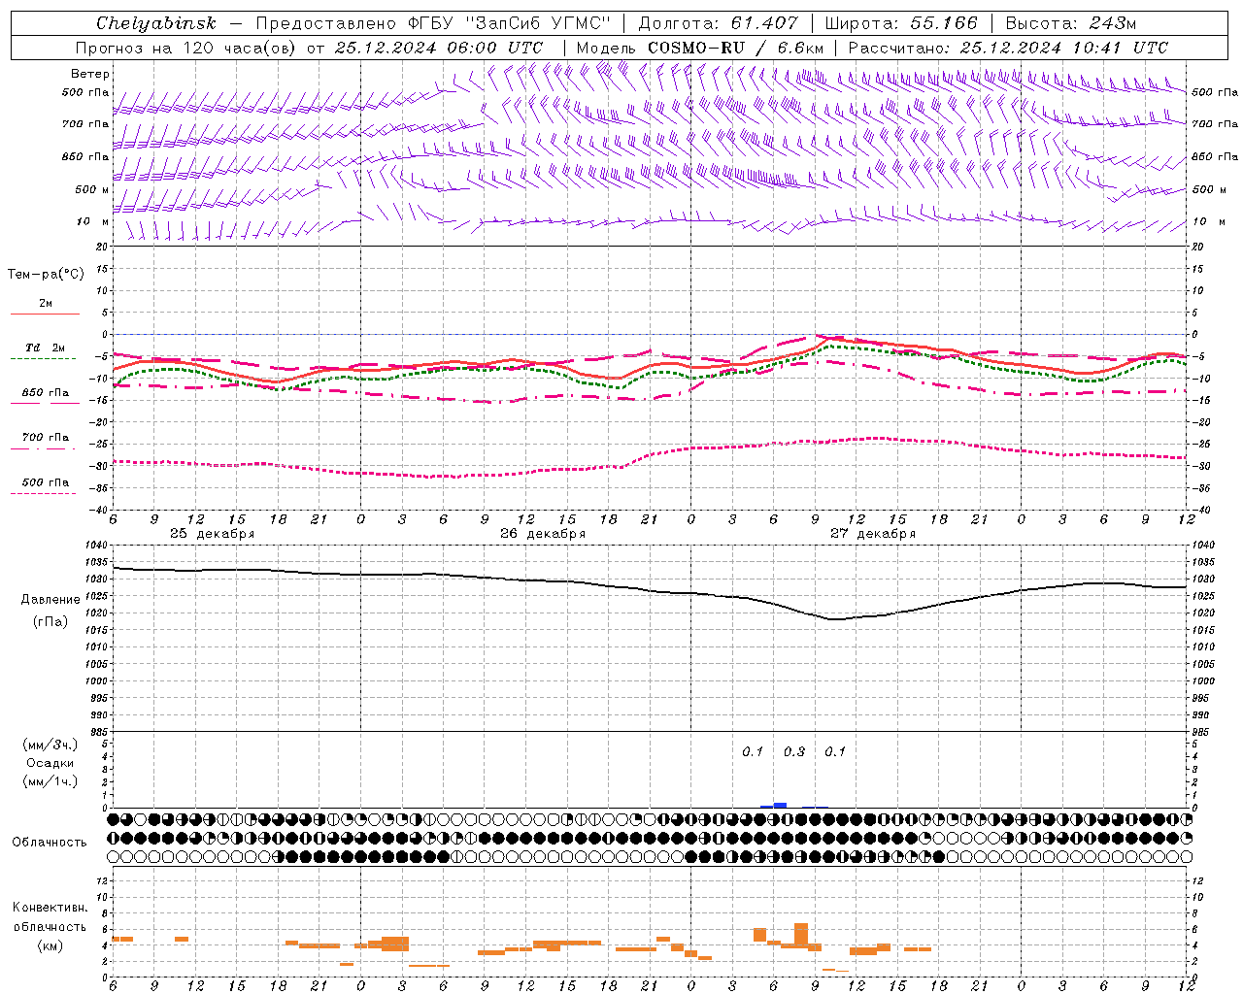This screenshot has height=994, width=1243.
Task: Click the red line under legend '2м'
Action: click(46, 314)
